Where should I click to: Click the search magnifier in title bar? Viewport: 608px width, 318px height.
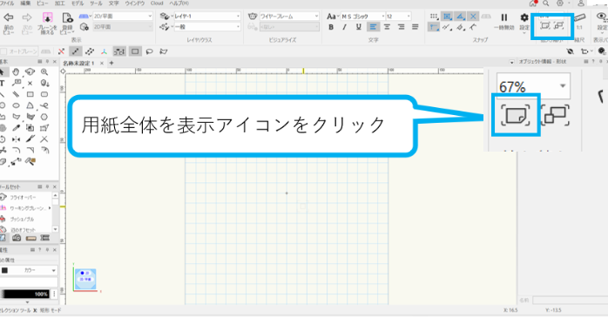click(546, 3)
